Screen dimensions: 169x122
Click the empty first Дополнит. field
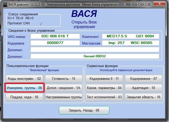94,49
